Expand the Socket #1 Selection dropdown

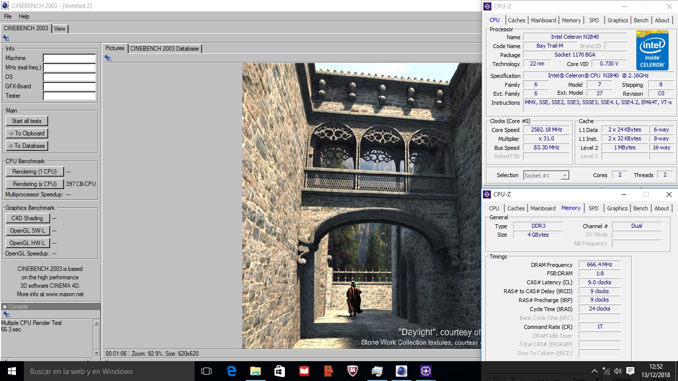564,175
